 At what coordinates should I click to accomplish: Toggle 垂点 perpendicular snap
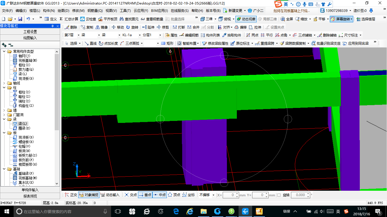[x=145, y=195]
